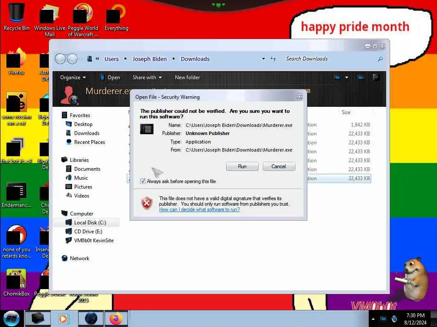The height and width of the screenshot is (327, 437).
Task: Open Documents library
Action: (x=87, y=169)
